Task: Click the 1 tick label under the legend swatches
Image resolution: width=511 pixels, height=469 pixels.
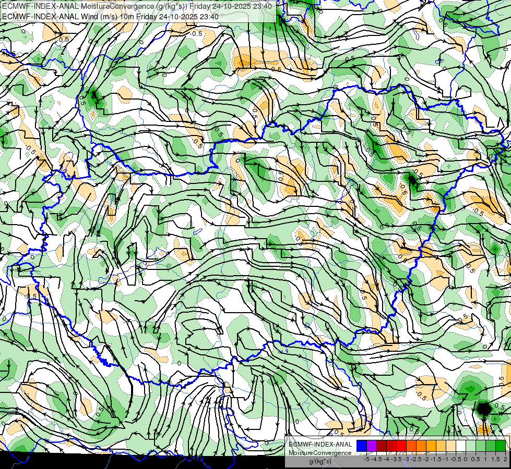Action: point(485,459)
